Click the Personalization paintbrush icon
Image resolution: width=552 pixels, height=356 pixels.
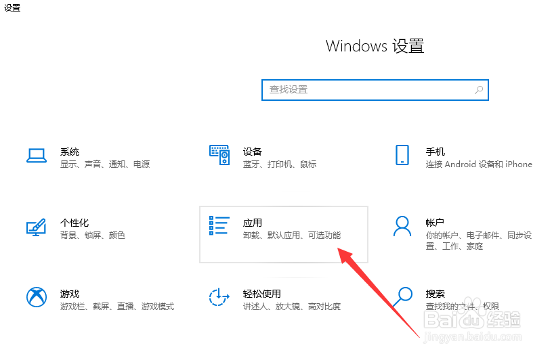[x=37, y=227]
